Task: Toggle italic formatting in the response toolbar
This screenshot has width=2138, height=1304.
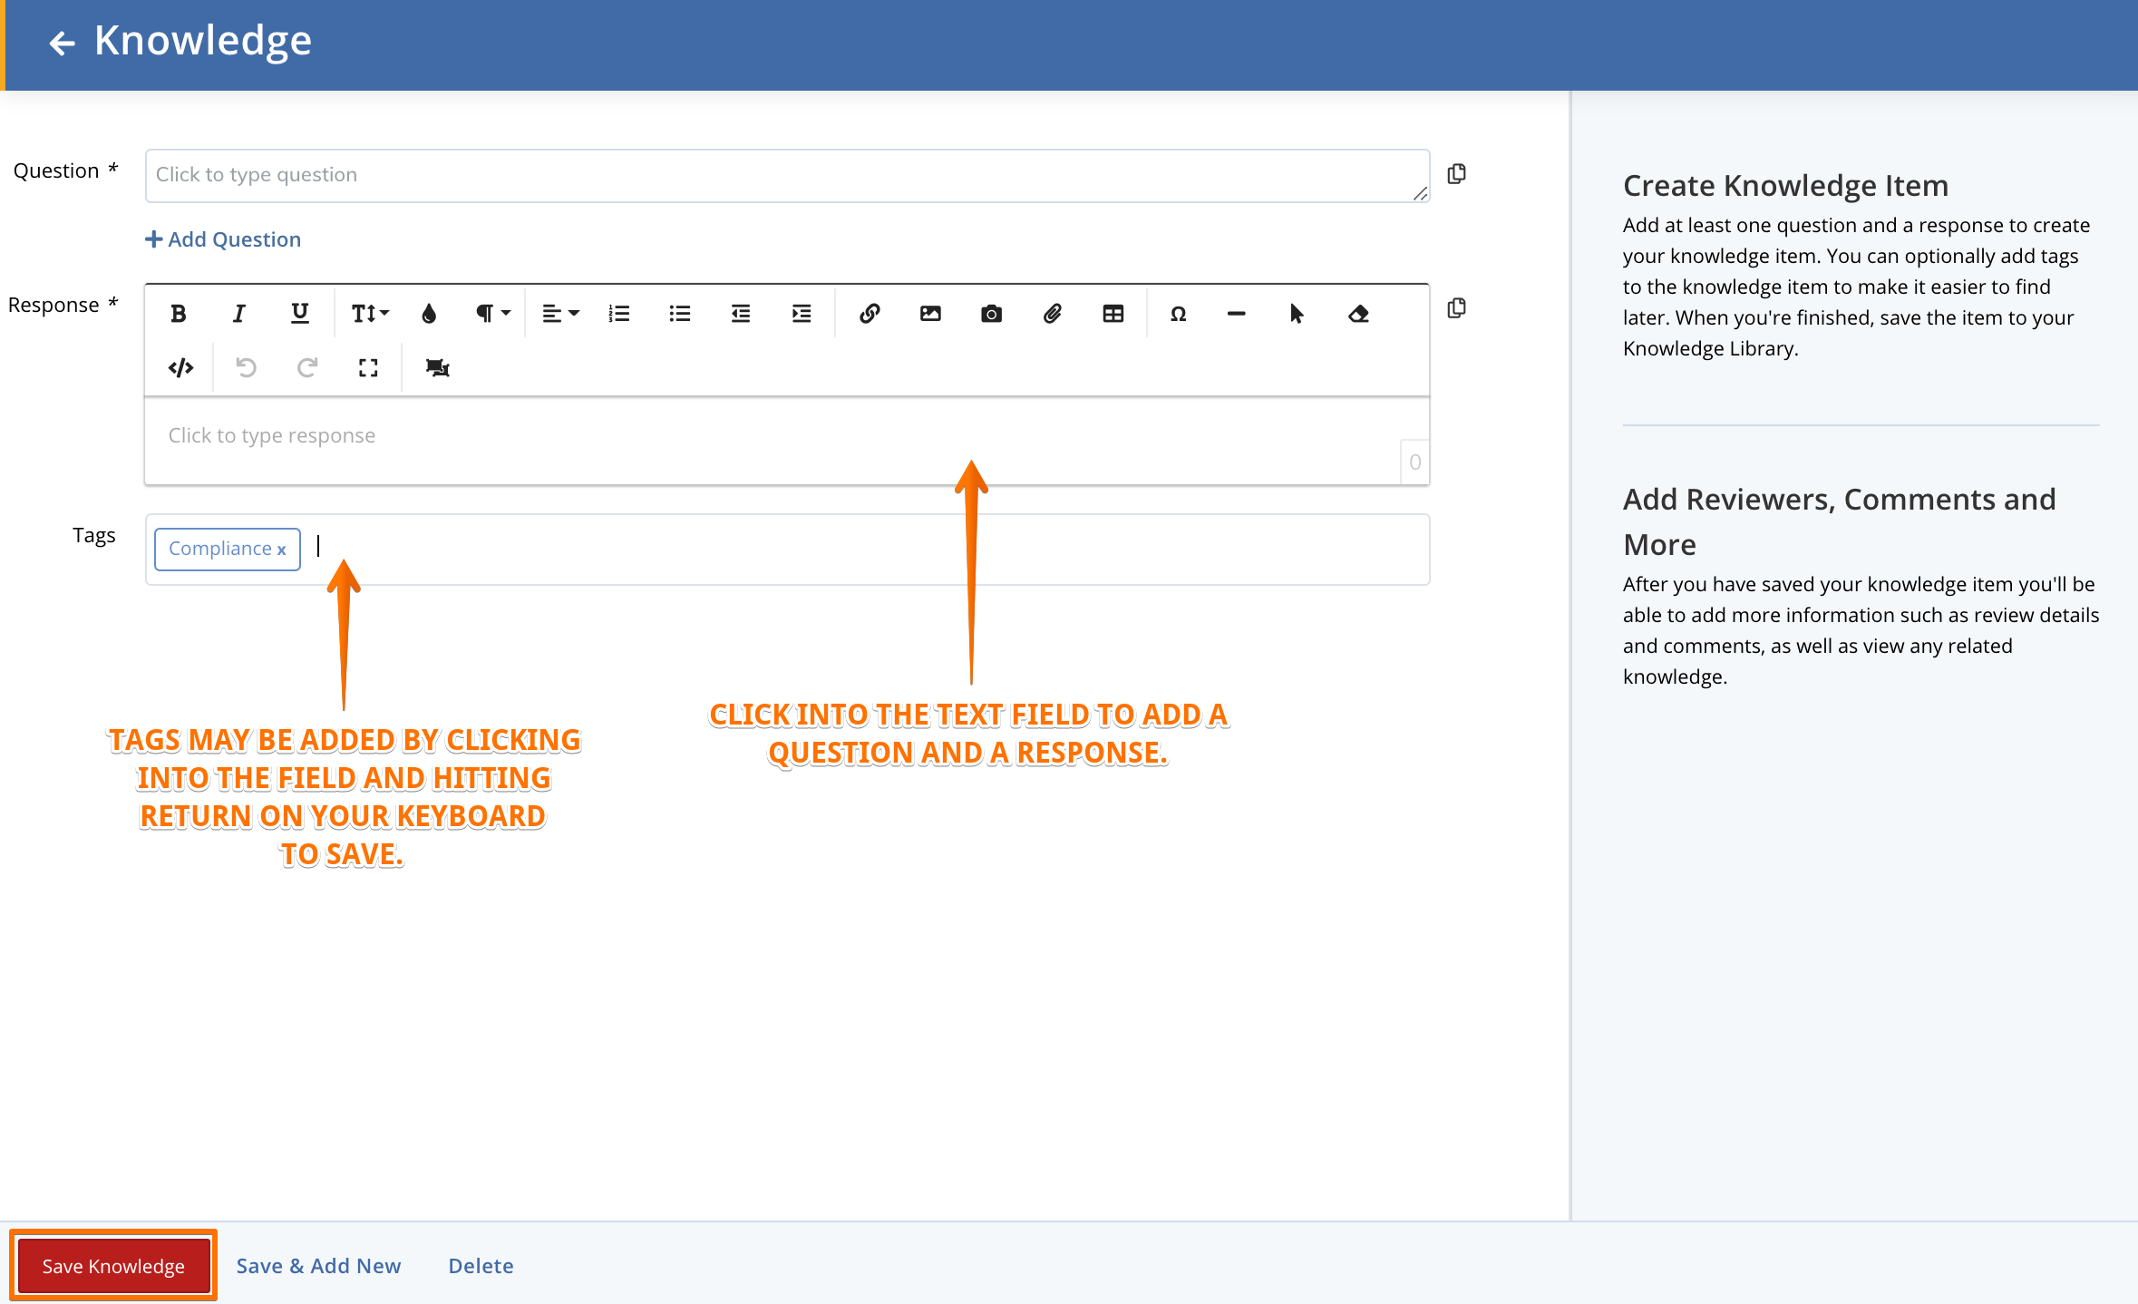Action: 238,314
